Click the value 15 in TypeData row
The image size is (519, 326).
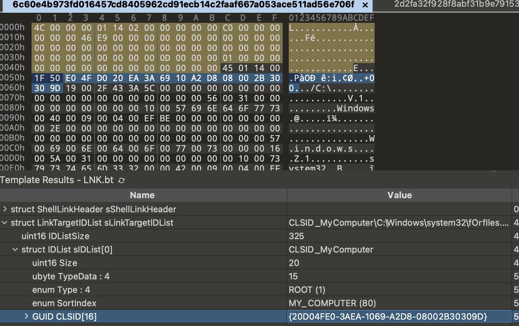pos(293,276)
